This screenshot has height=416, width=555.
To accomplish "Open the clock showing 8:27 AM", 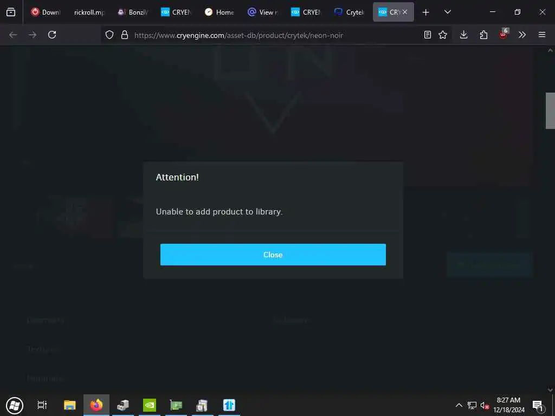I will pos(509,405).
